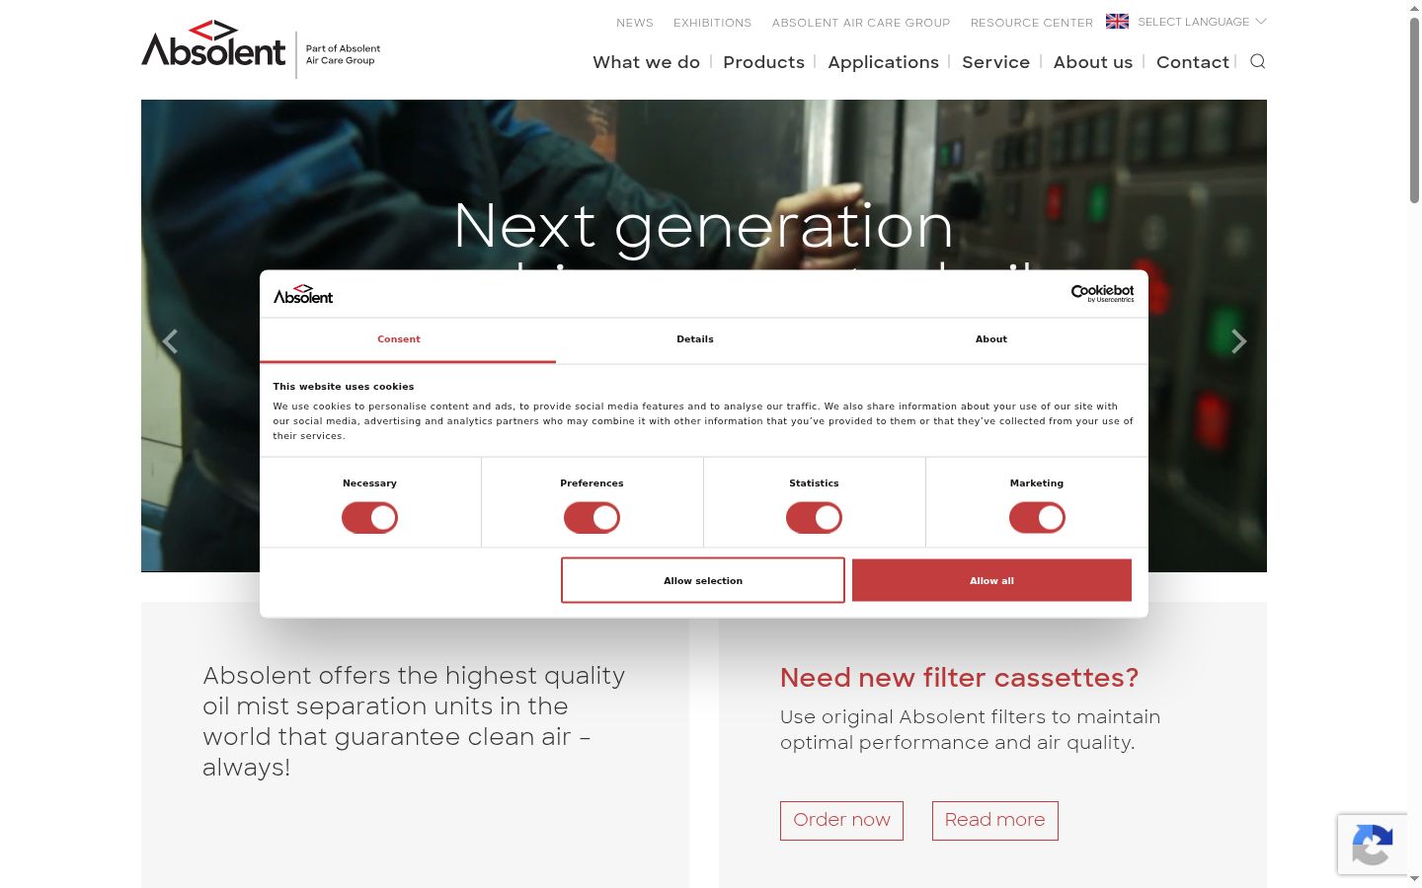The image size is (1422, 888).
Task: Click the Order now button
Action: pos(841,821)
